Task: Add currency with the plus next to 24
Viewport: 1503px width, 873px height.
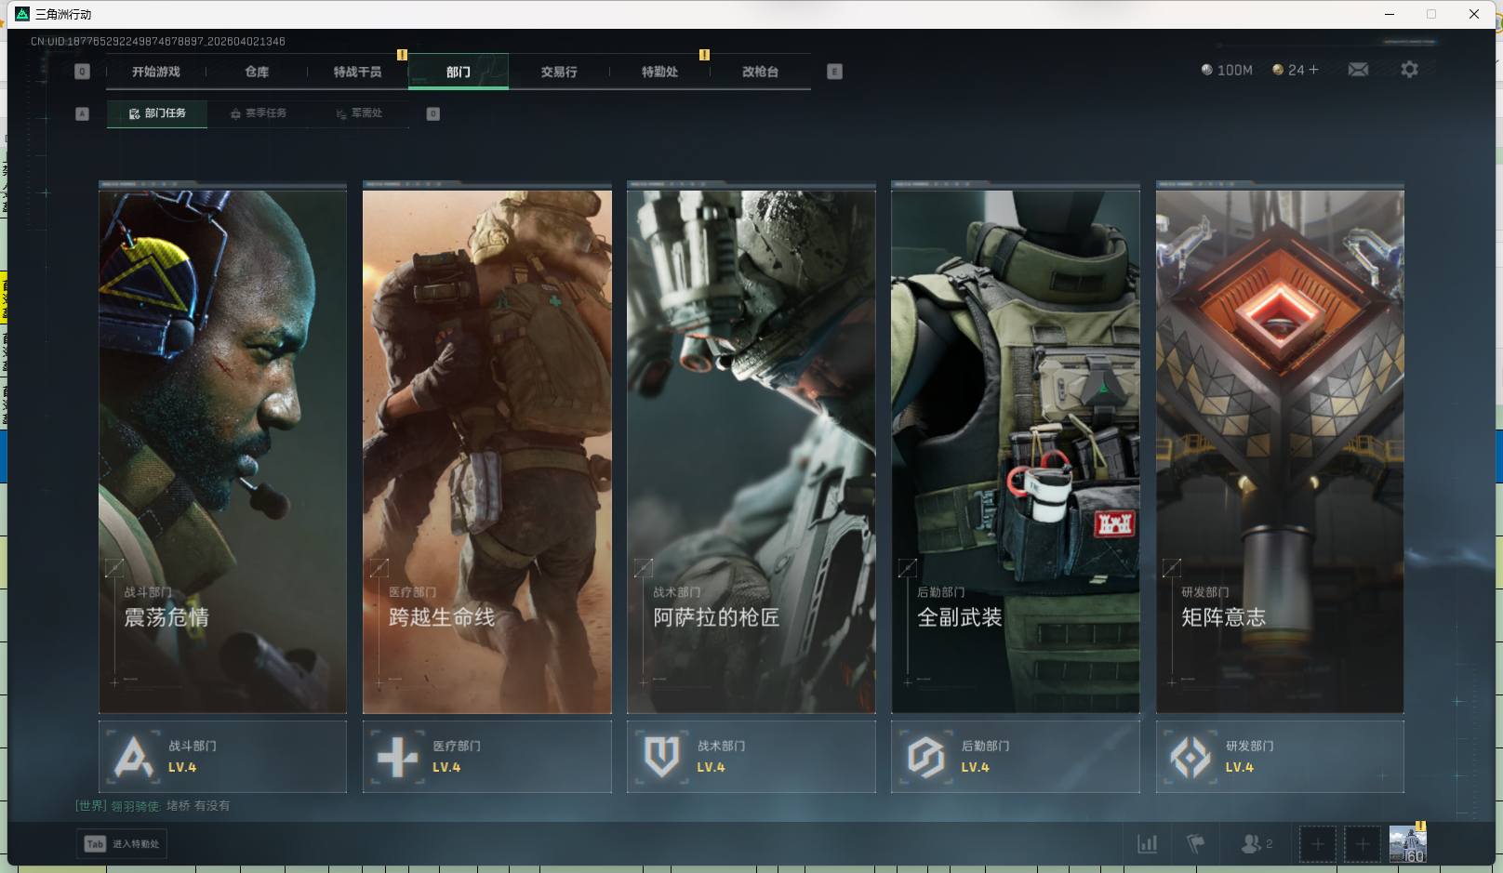Action: (1313, 70)
